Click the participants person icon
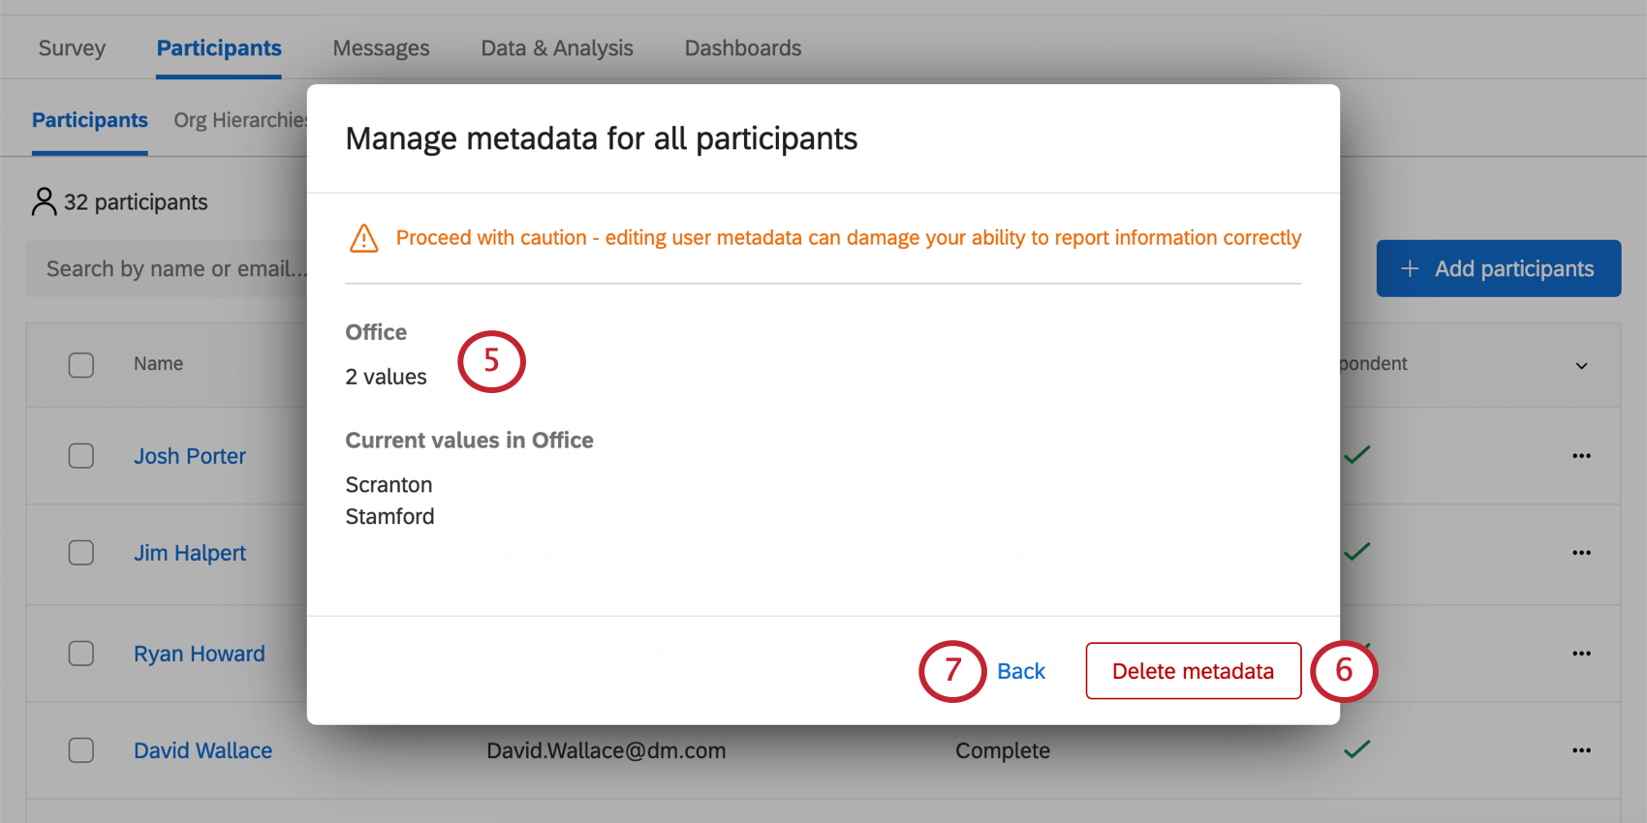This screenshot has height=823, width=1647. (x=45, y=201)
